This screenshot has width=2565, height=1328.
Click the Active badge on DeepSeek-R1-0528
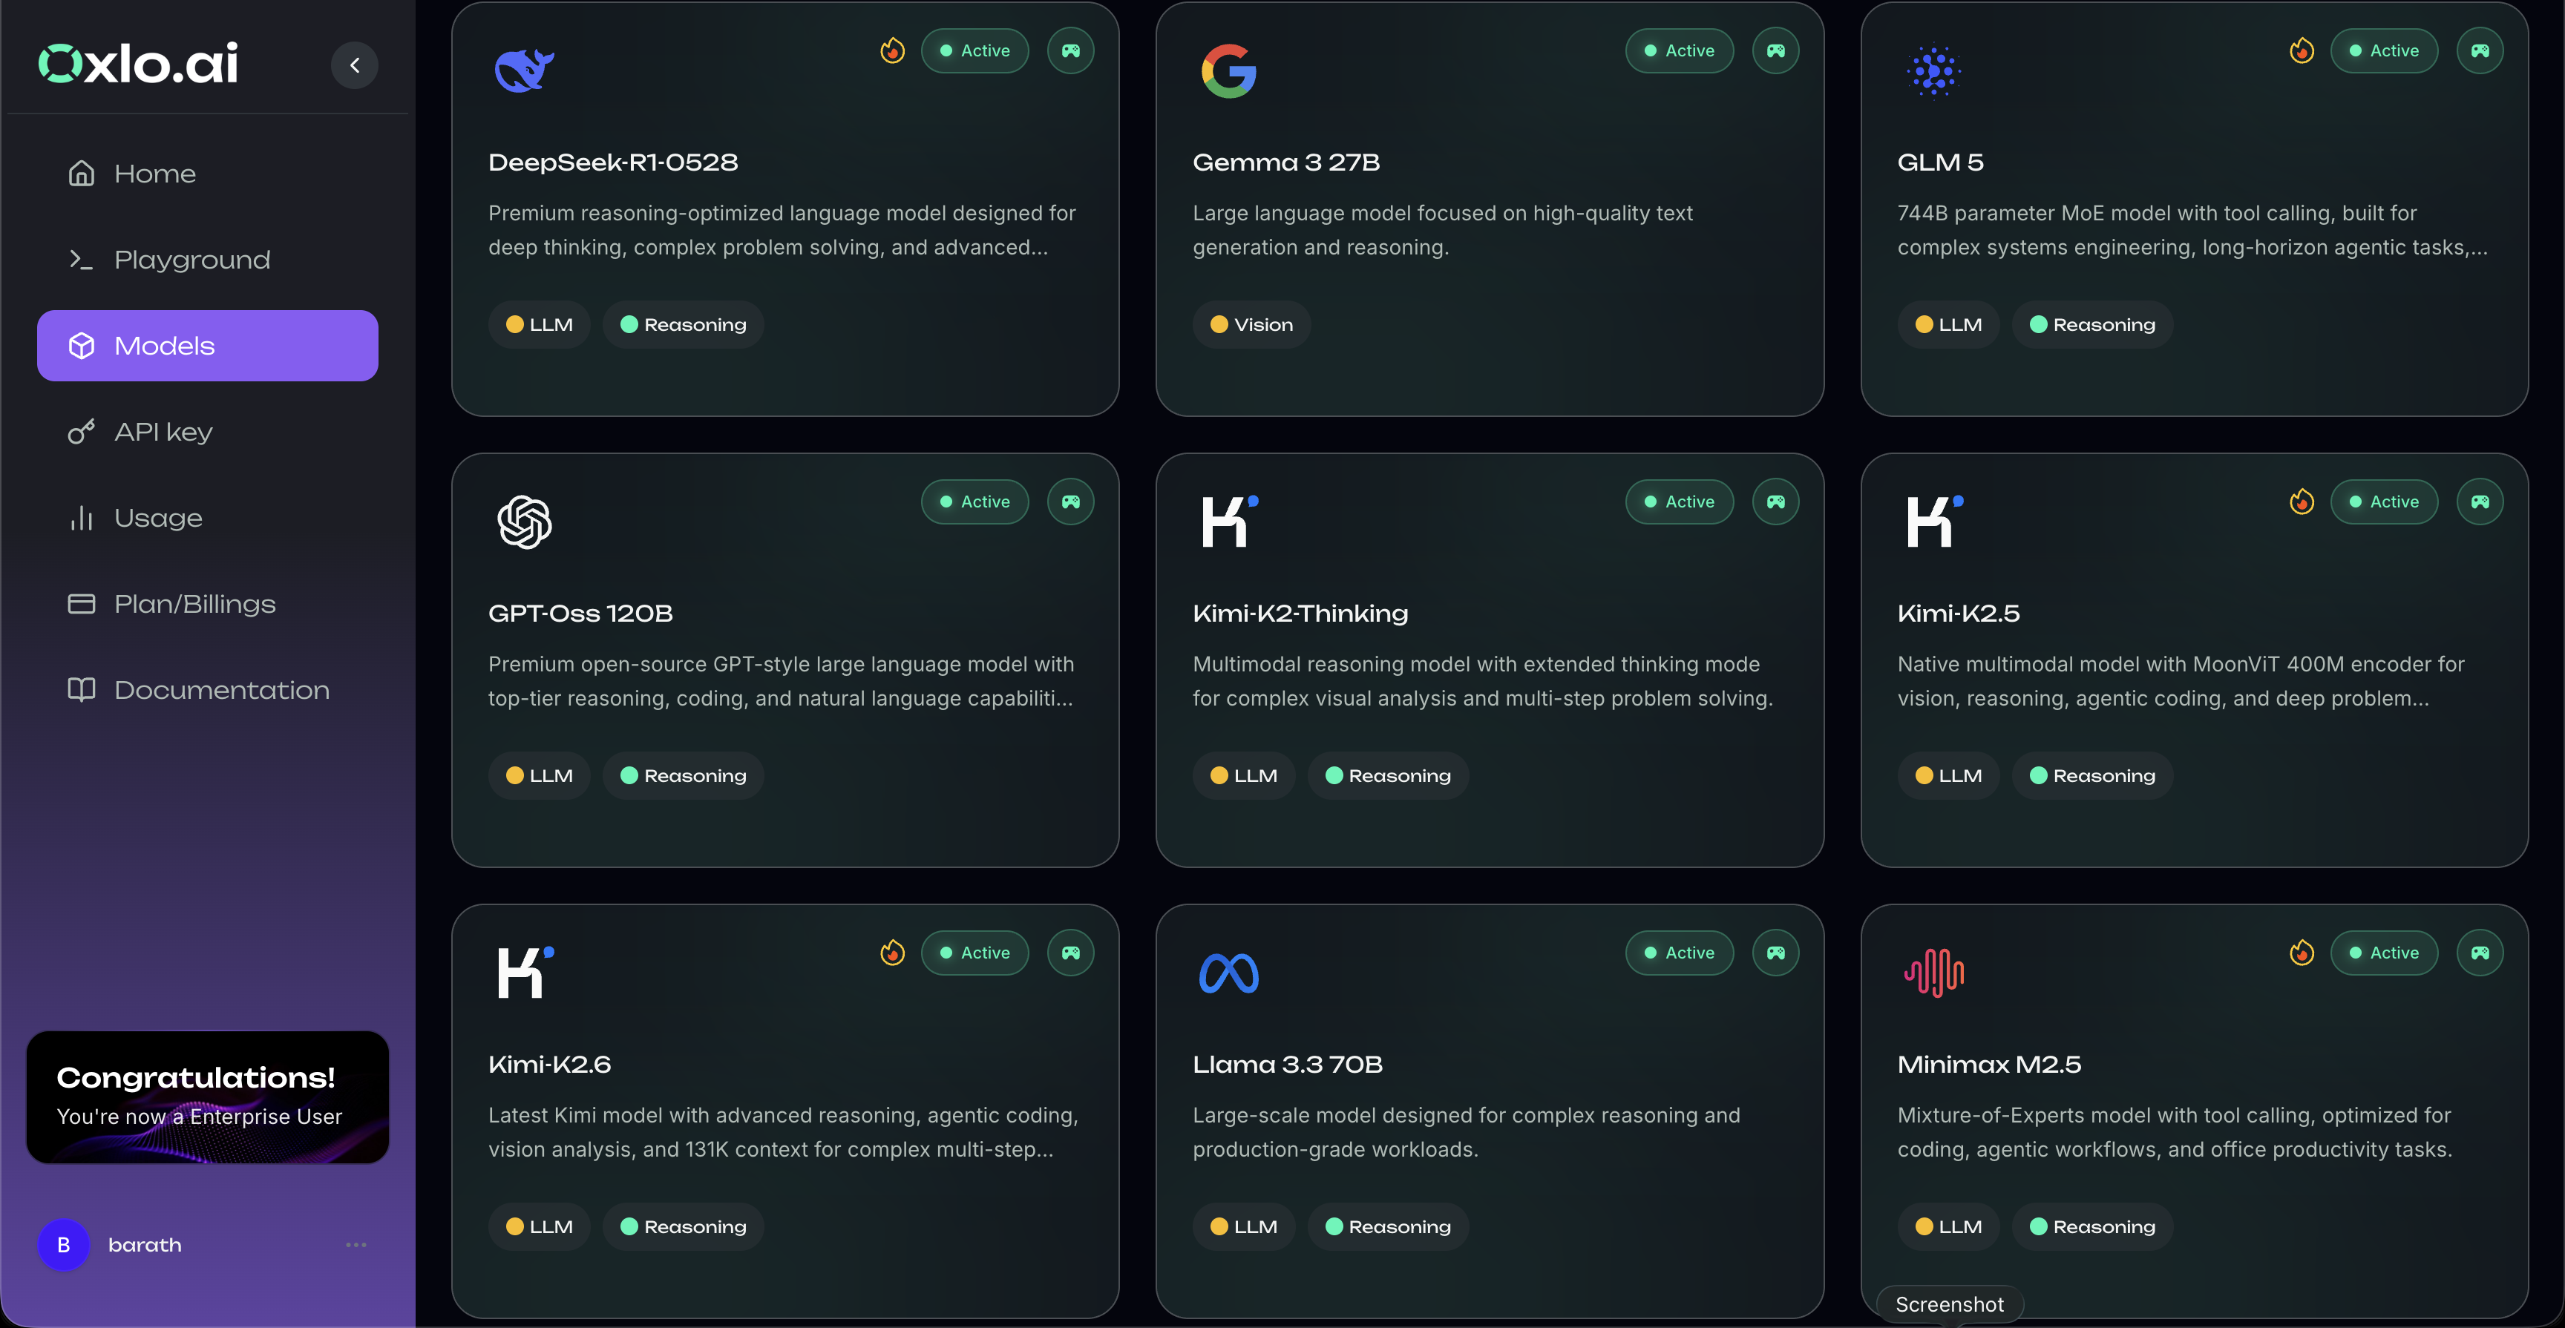point(974,50)
